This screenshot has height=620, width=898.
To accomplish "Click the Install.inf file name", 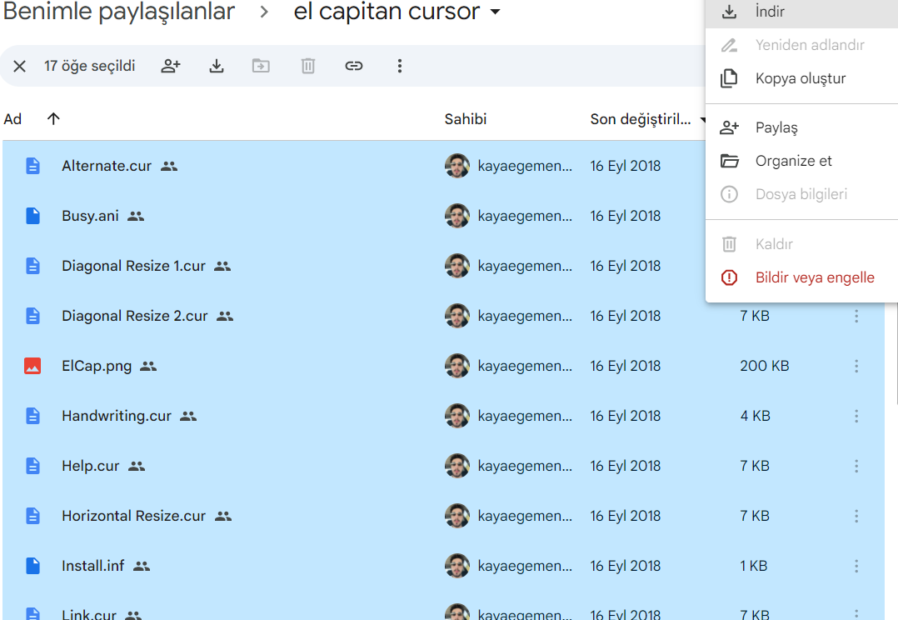I will point(92,566).
